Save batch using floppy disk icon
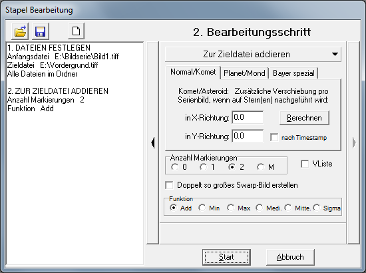The height and width of the screenshot is (273, 366). coord(41,31)
